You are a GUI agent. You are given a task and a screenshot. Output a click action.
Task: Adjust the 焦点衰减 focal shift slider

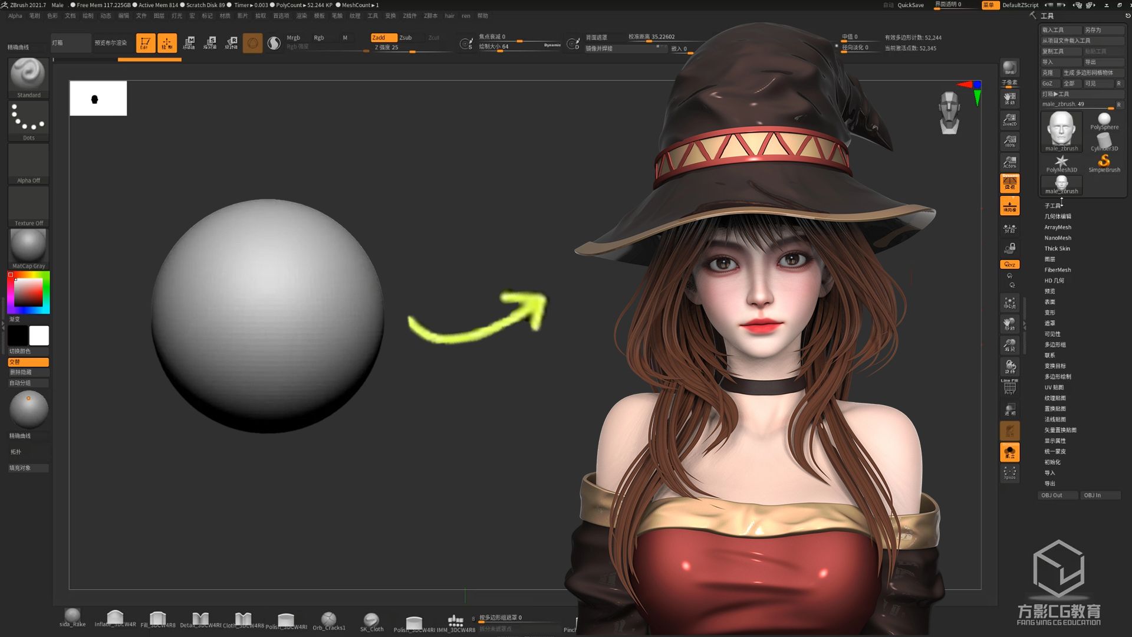519,37
